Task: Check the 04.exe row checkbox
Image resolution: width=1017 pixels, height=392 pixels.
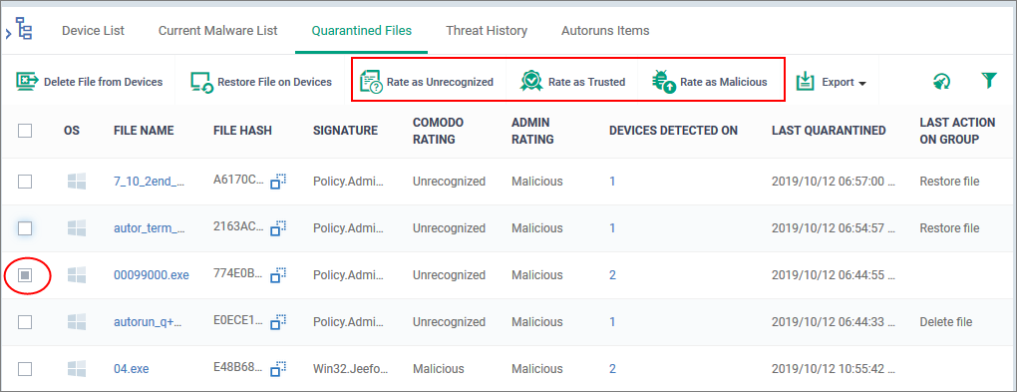Action: coord(25,369)
